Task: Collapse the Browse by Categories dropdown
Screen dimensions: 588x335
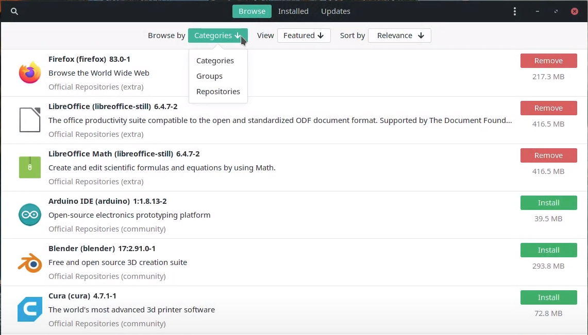Action: [x=218, y=36]
